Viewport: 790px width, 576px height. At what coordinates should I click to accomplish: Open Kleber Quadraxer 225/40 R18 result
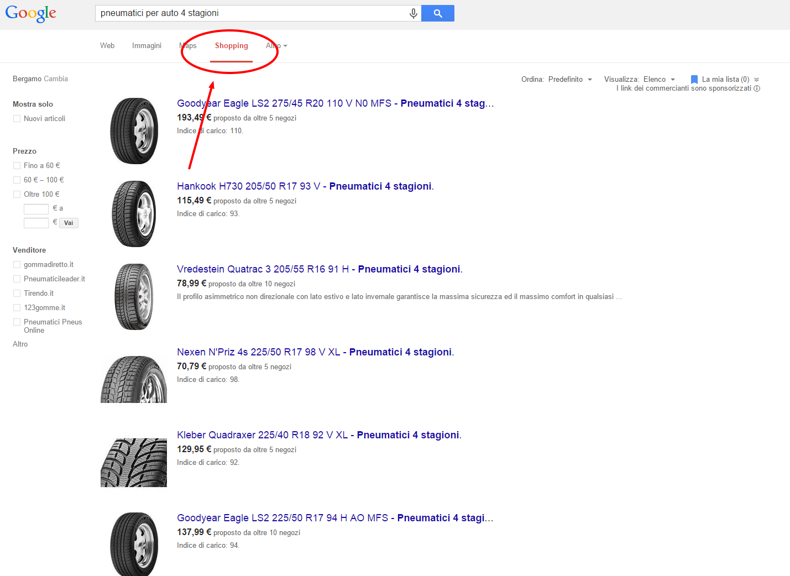tap(319, 435)
